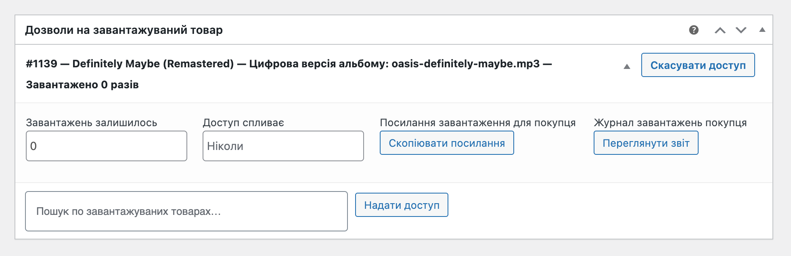Click the oasis-definitely-maybe.mp3 file name
The height and width of the screenshot is (256, 791).
click(x=466, y=64)
